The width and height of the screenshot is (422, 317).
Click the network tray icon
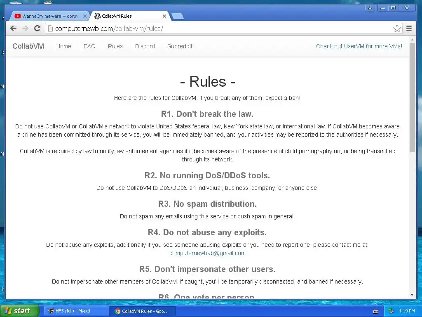tap(392, 311)
